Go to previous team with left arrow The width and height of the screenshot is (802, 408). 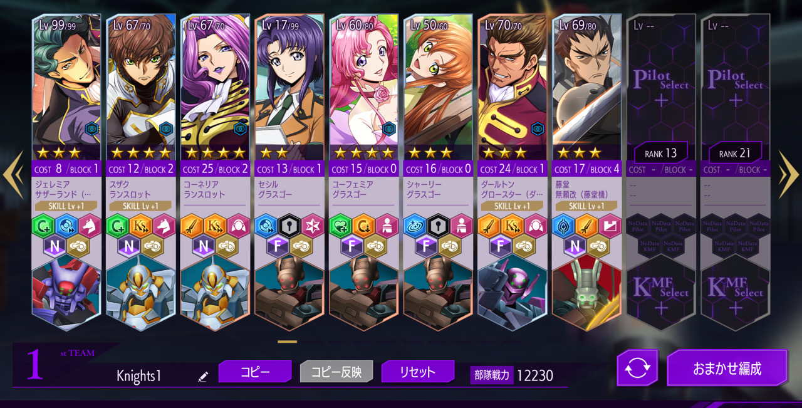click(x=13, y=175)
